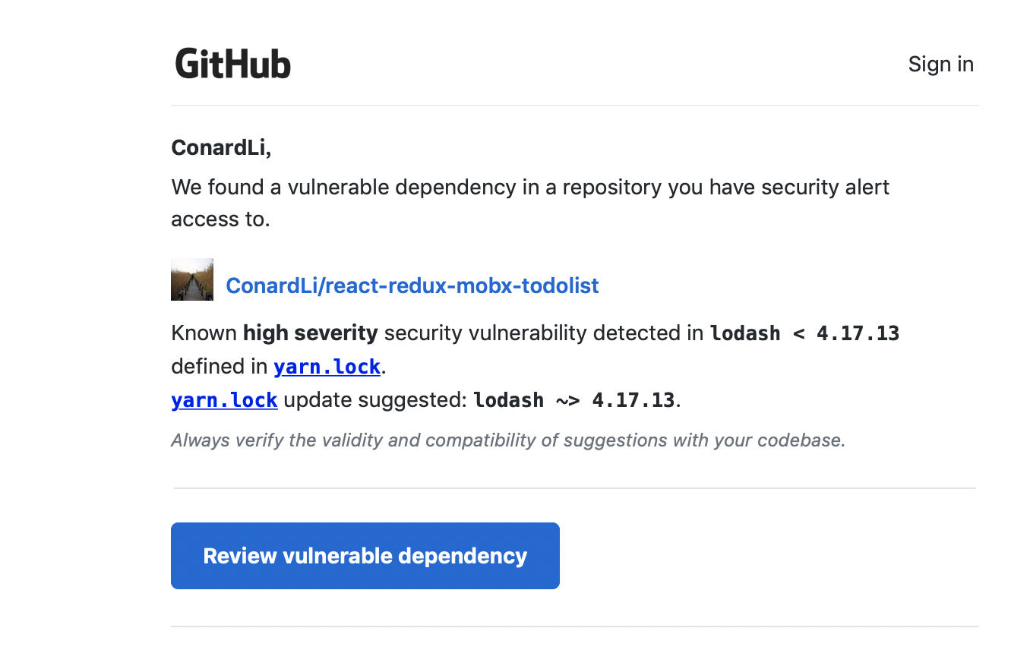Viewport: 1030px width, 650px height.
Task: Open yarn.lock link after 'defined in'
Action: pos(327,367)
